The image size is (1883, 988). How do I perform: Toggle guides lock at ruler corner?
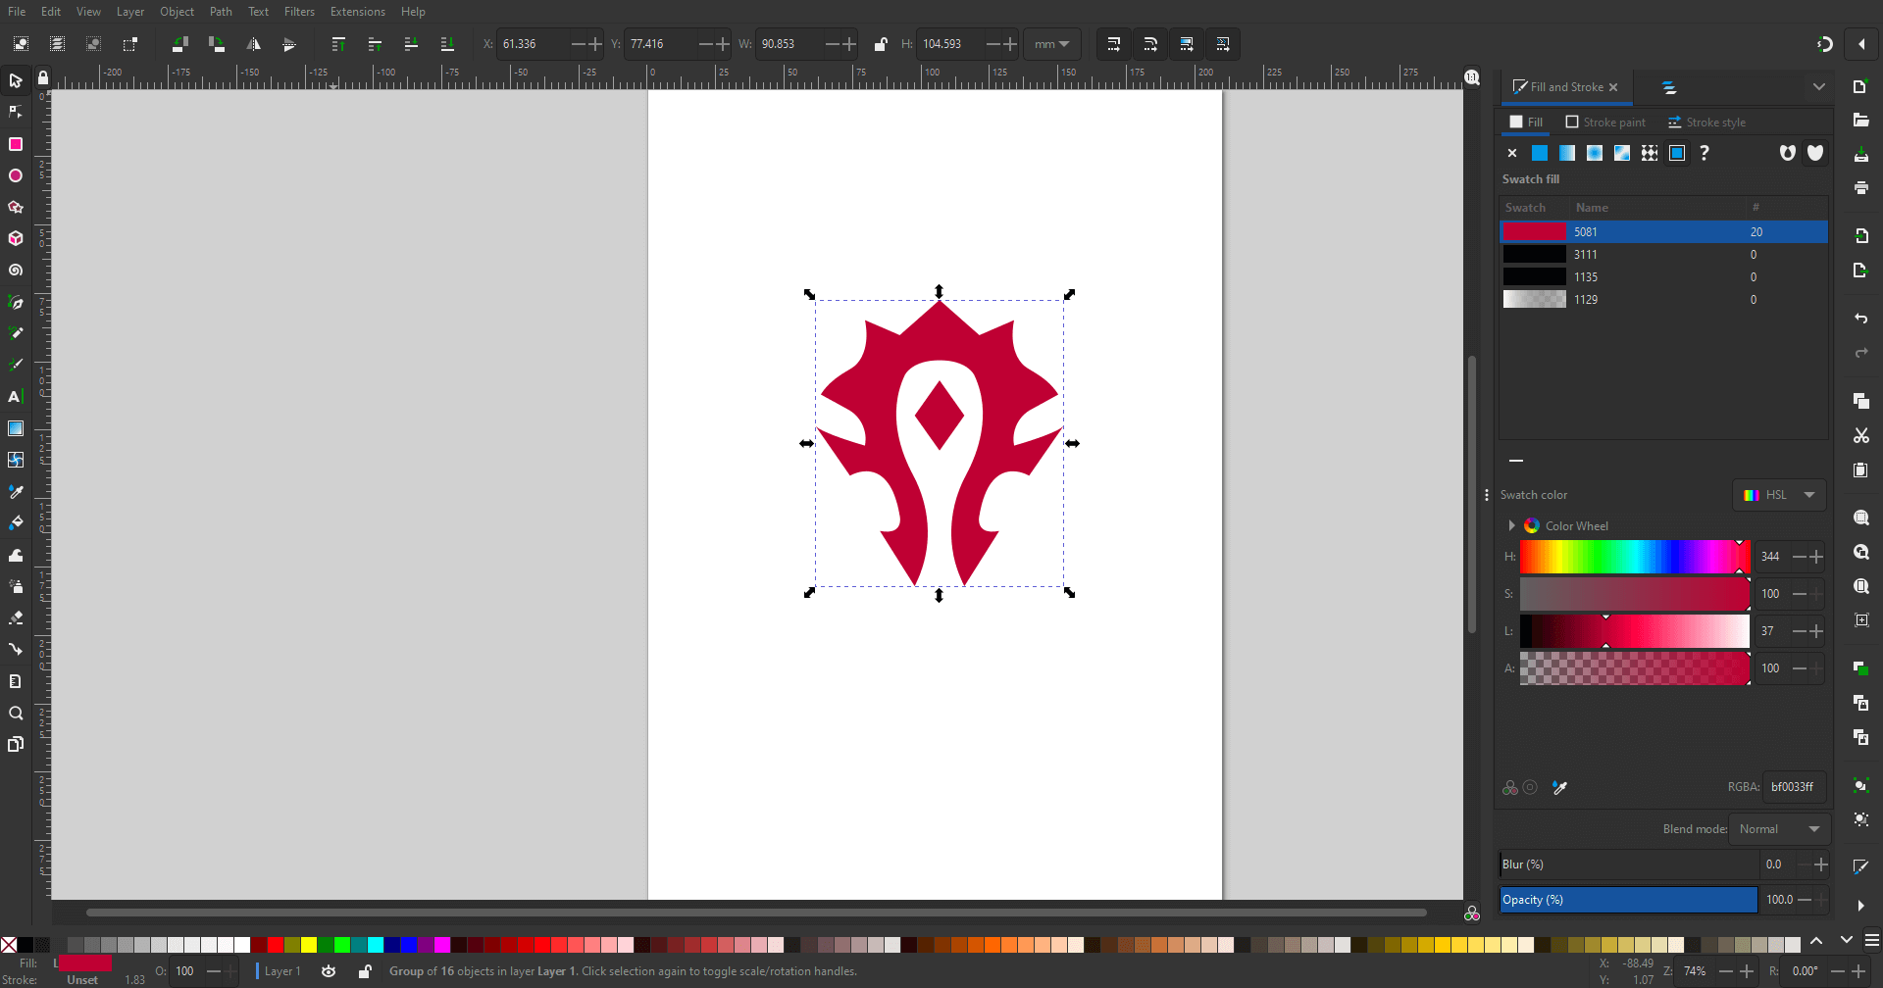point(42,77)
